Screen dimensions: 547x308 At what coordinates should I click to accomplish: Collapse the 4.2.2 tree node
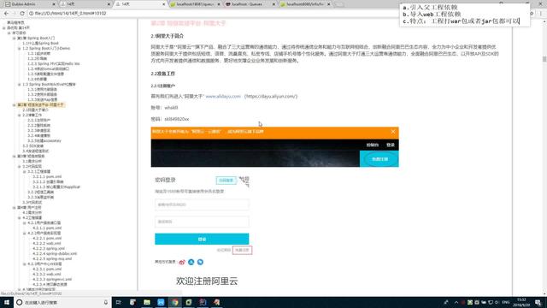(x=25, y=234)
